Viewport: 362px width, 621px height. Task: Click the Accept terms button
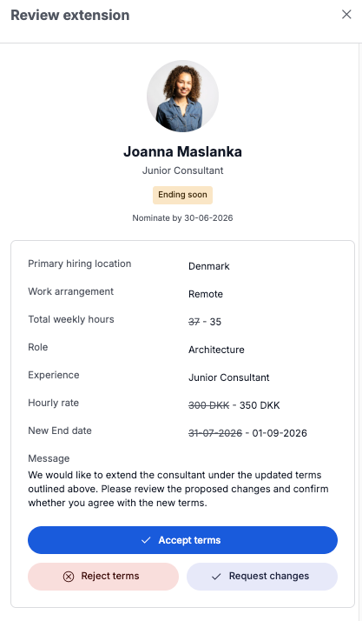click(x=182, y=540)
